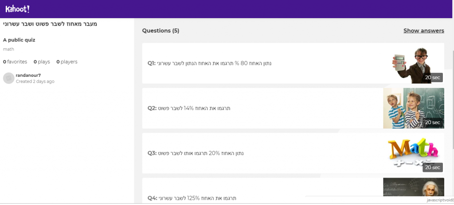The image size is (454, 205).
Task: Click the 0 favorites counter
Action: [15, 62]
